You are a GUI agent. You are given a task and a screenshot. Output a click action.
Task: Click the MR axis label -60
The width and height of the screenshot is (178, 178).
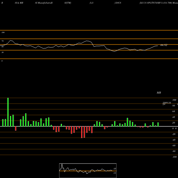click(174, 146)
